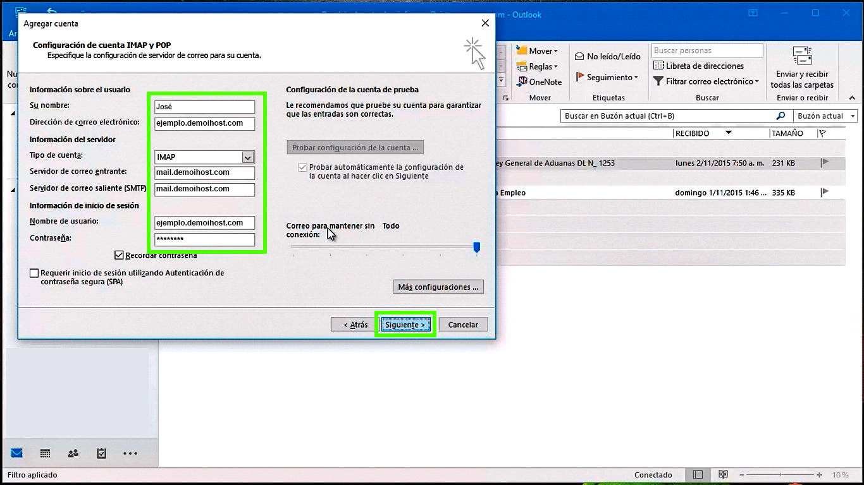Flag the 231 KB email message
Viewport: 864px width, 485px height.
[824, 163]
